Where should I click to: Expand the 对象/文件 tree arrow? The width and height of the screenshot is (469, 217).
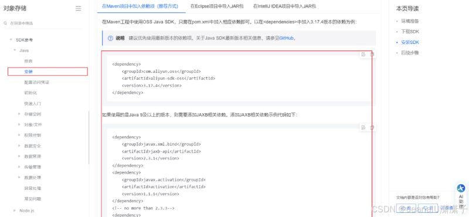[x=19, y=124]
